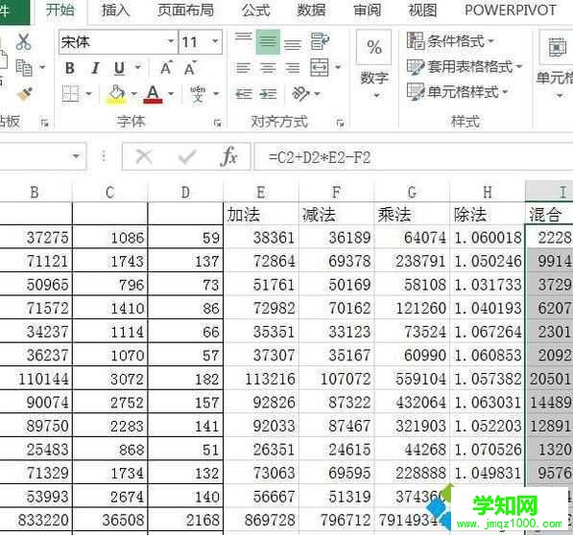Open merge cells dropdown arrow
This screenshot has height=535, width=573.
(x=338, y=67)
